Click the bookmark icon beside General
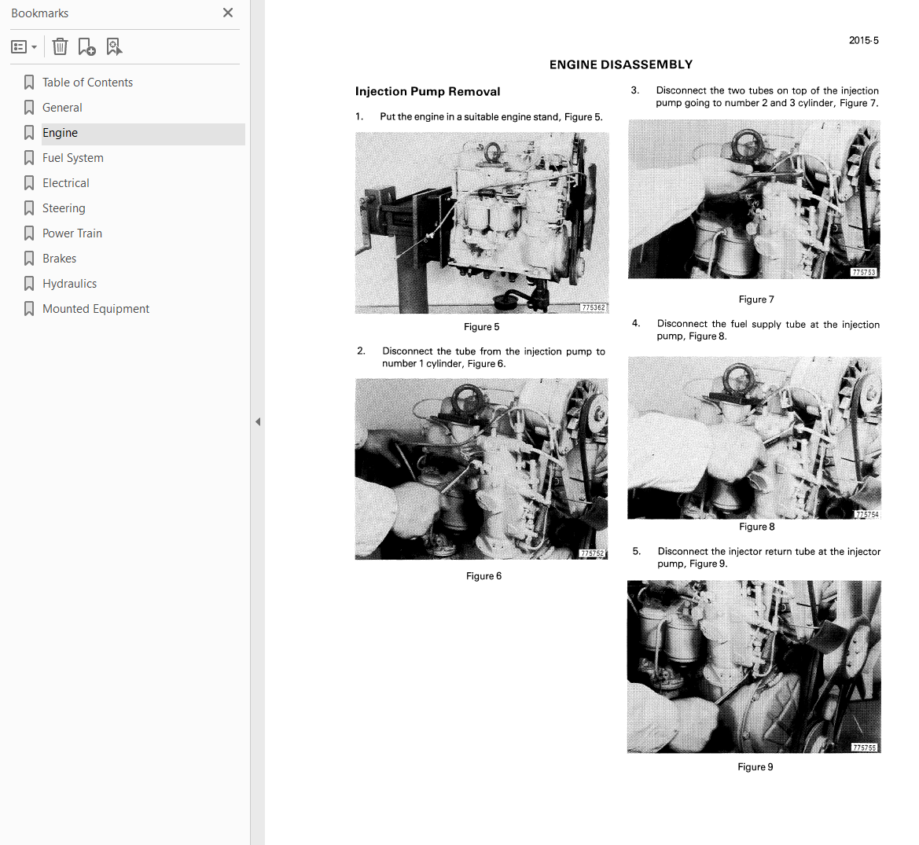Image resolution: width=919 pixels, height=845 pixels. (x=29, y=108)
